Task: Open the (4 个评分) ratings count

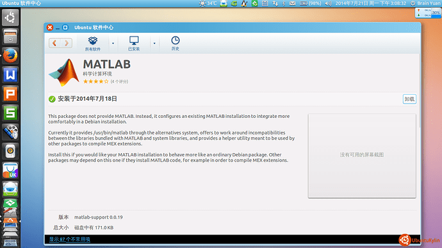Action: (119, 81)
